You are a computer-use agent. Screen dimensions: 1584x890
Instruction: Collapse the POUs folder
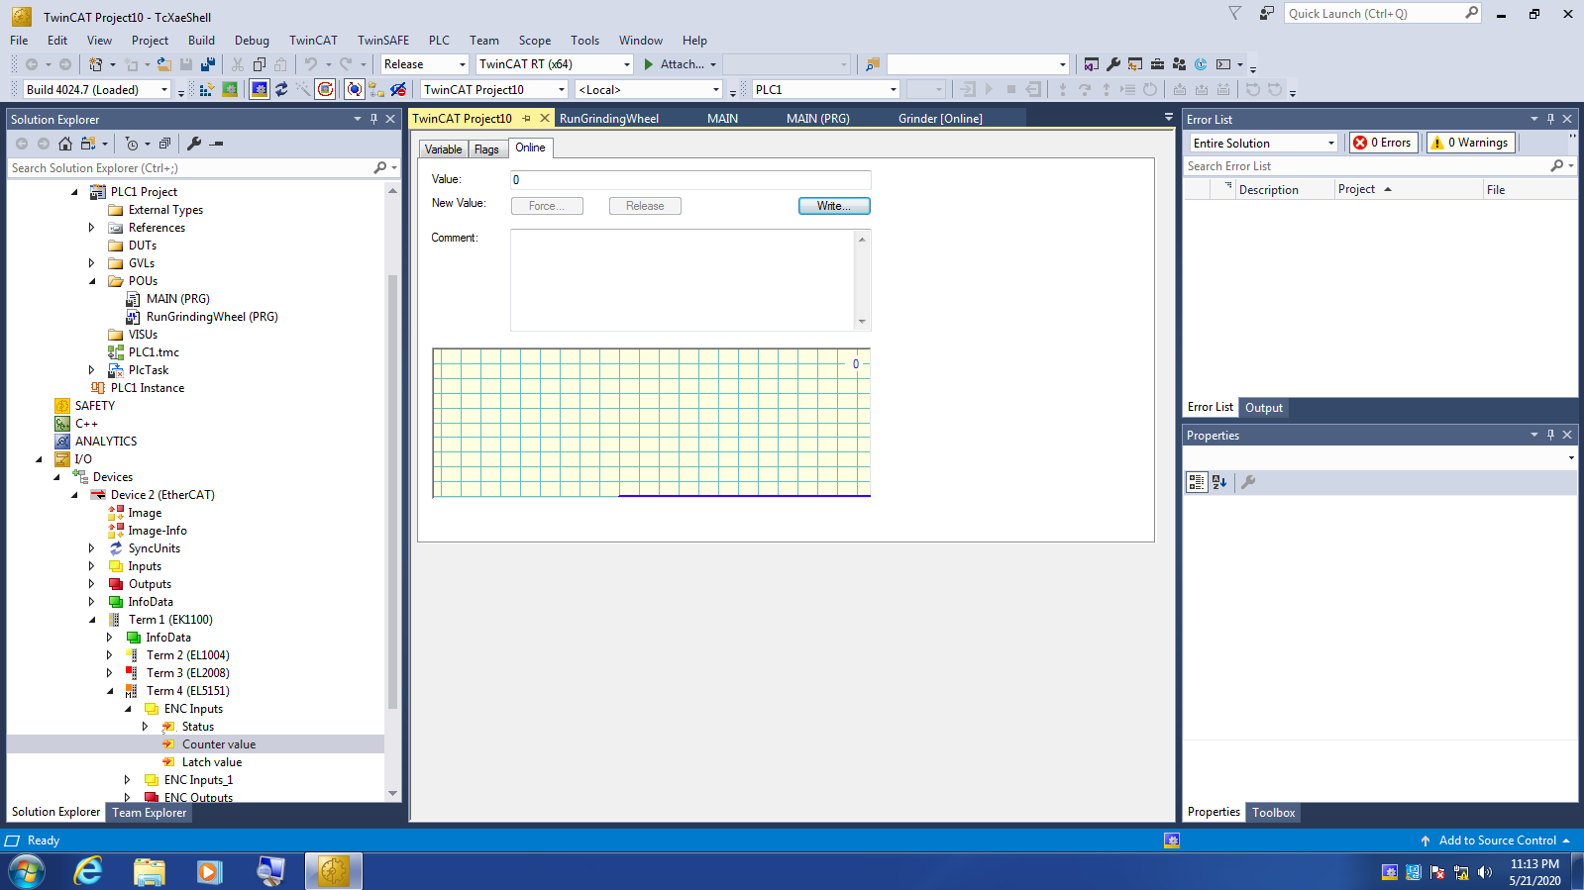(x=92, y=281)
